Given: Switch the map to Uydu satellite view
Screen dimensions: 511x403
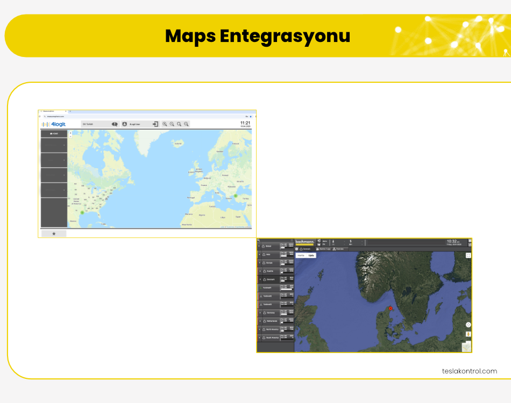Looking at the screenshot, I should 311,256.
